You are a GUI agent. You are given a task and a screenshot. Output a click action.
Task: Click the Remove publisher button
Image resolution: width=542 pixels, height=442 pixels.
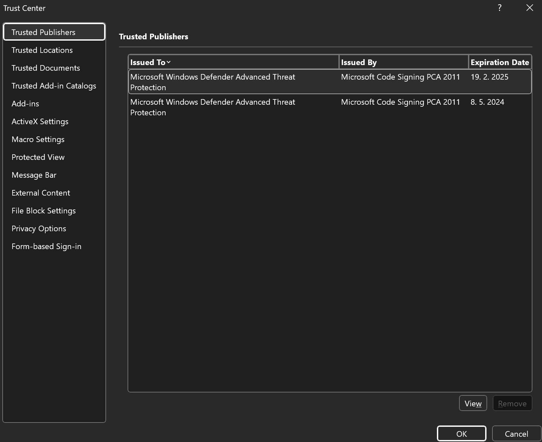tap(512, 403)
